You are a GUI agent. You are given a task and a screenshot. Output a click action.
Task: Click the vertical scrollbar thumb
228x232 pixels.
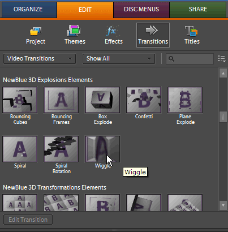coord(223,117)
